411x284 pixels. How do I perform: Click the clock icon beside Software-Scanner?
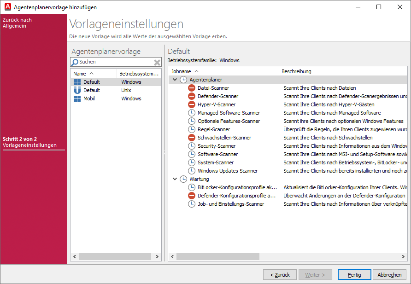click(x=192, y=154)
